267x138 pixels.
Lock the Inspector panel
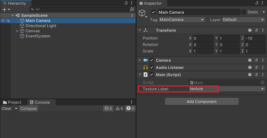pos(257,3)
